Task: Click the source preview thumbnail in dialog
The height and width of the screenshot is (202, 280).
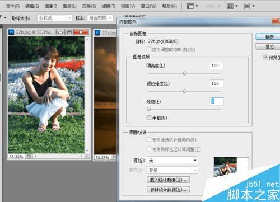Action: (226, 167)
